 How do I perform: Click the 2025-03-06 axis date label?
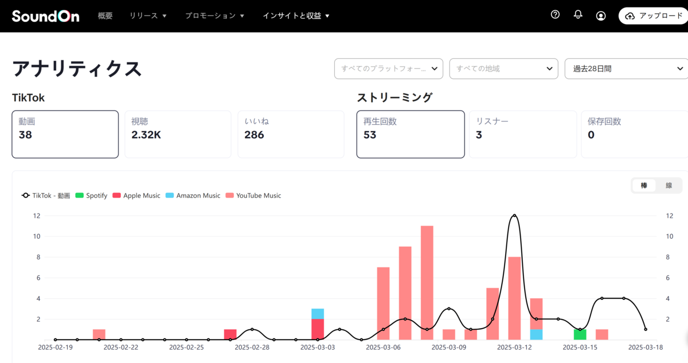coord(384,347)
